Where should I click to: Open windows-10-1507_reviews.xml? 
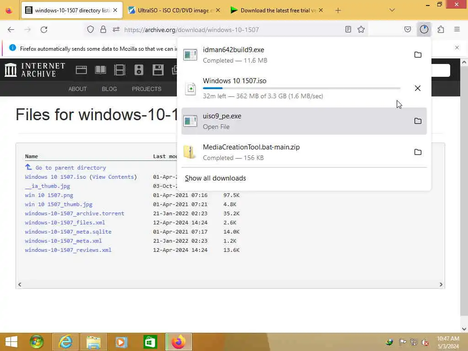68,250
